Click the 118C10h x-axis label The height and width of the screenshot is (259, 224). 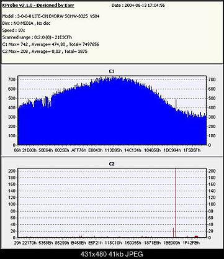(x=113, y=243)
